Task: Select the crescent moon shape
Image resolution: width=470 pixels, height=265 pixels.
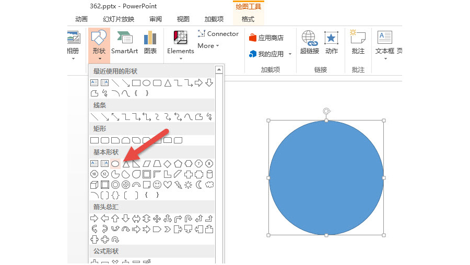Action: click(x=199, y=185)
